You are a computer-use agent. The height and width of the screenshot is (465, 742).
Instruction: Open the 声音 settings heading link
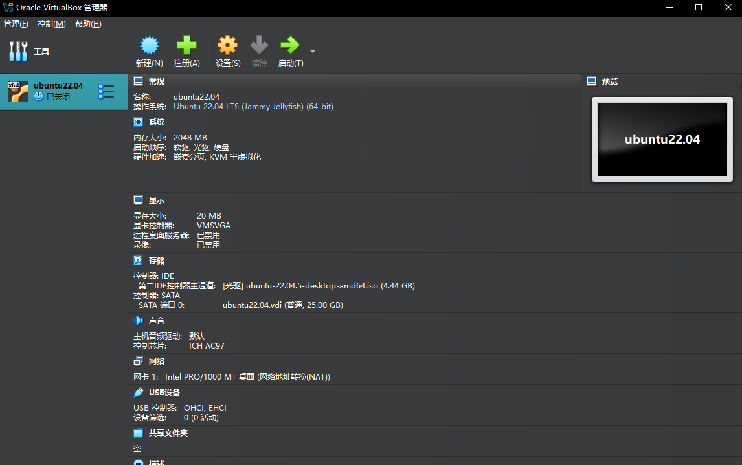coord(157,320)
